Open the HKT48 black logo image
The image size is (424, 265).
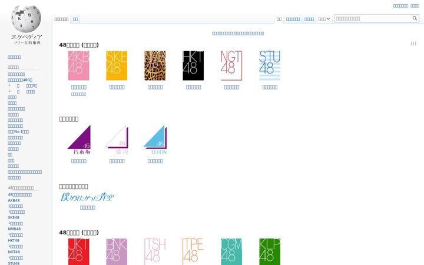193,65
